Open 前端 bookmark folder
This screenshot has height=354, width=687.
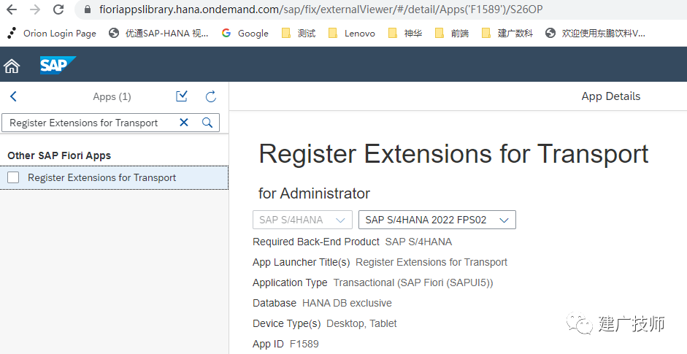coord(452,34)
